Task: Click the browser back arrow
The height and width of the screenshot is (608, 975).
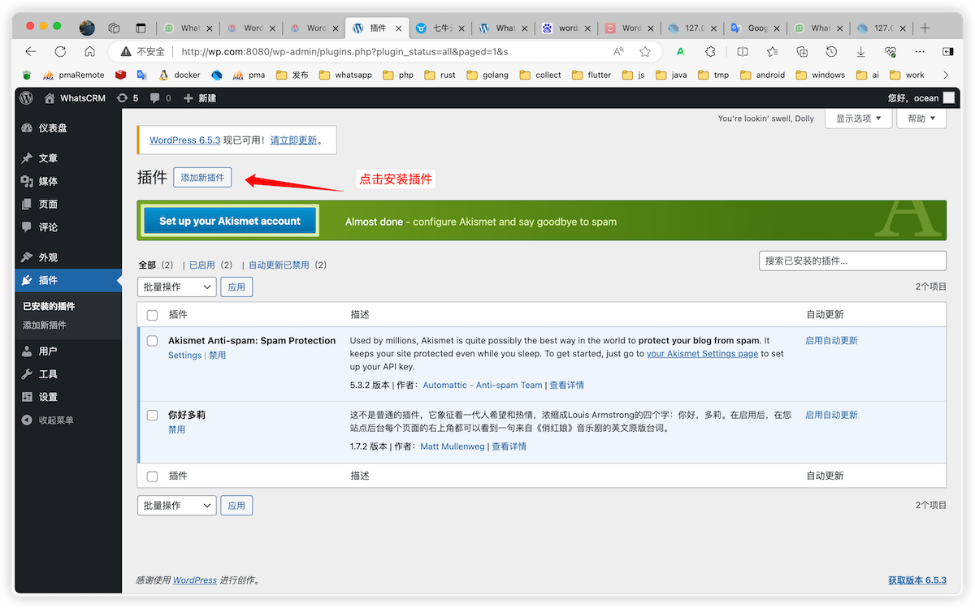Action: pyautogui.click(x=31, y=51)
